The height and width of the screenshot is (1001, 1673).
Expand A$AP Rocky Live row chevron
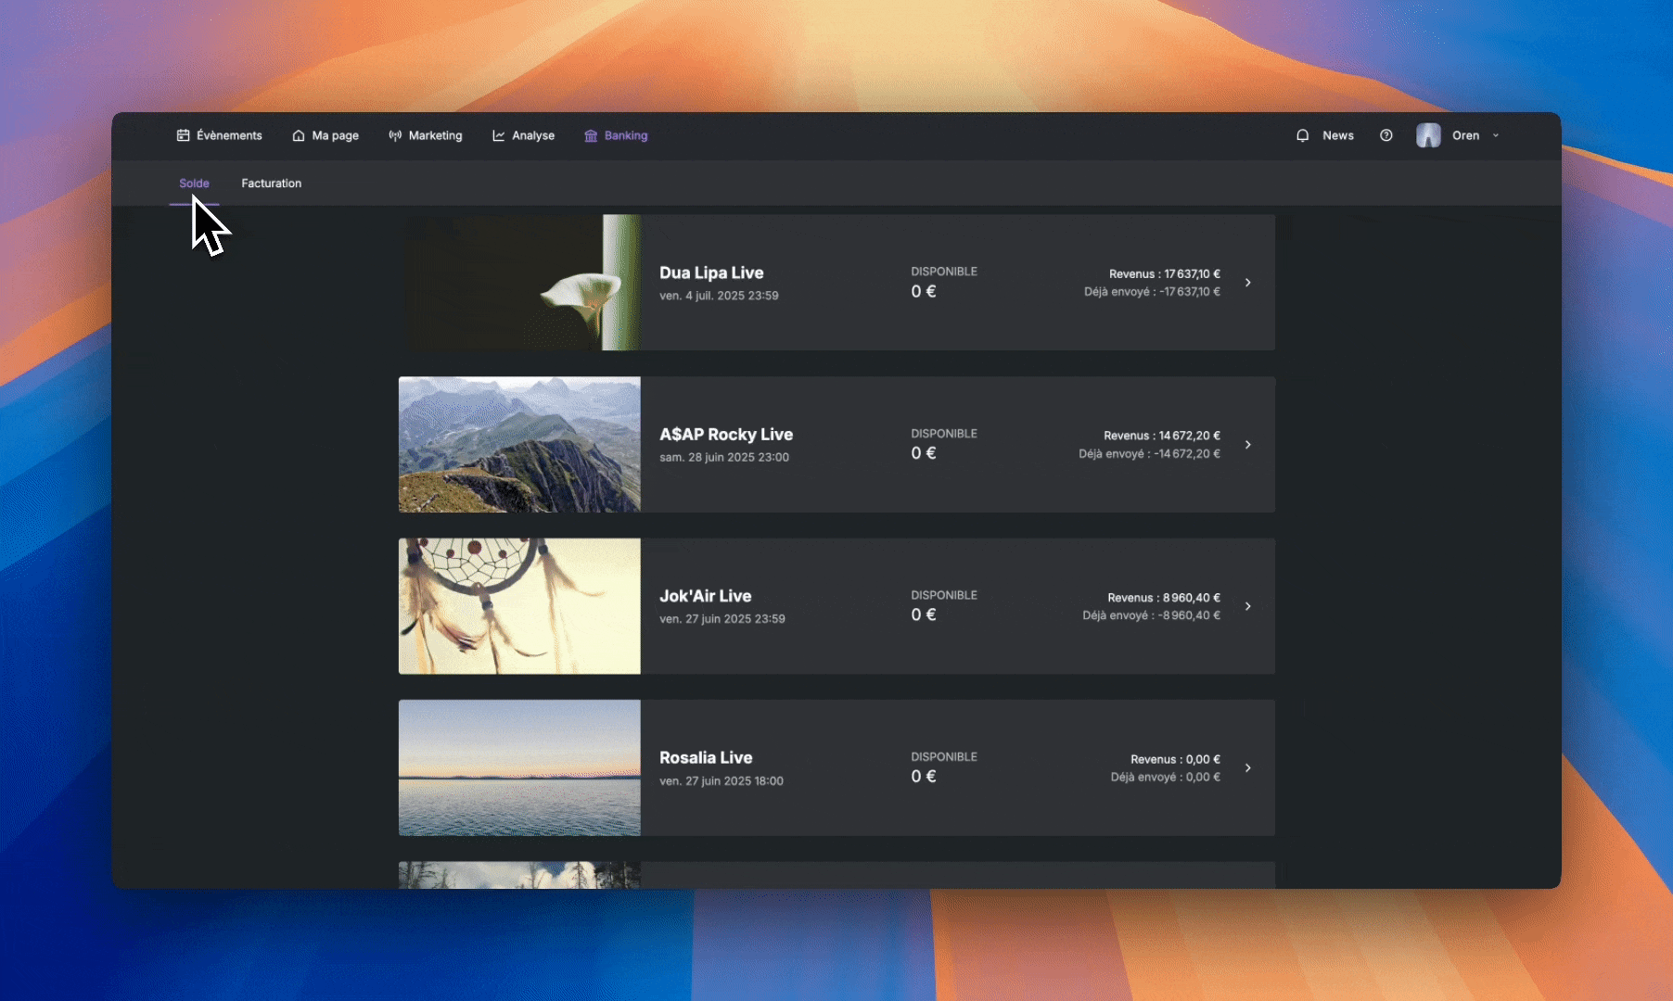tap(1248, 445)
